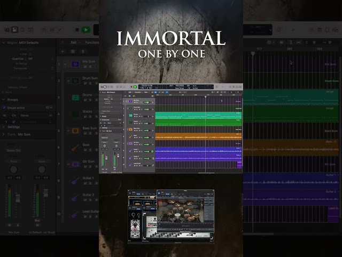The height and width of the screenshot is (257, 342).
Task: Collapse Mix Sum track stack in background
Action: coord(65,64)
